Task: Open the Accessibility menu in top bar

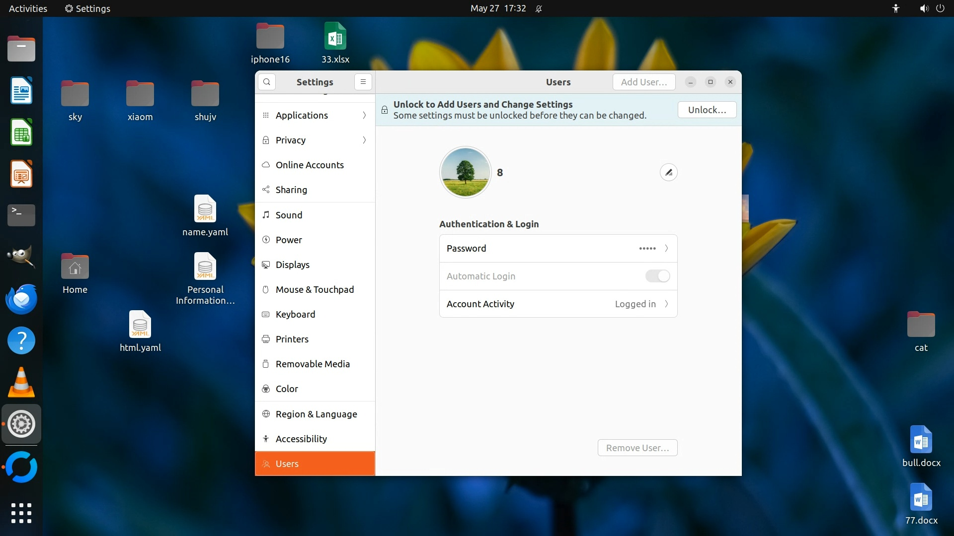Action: click(895, 8)
